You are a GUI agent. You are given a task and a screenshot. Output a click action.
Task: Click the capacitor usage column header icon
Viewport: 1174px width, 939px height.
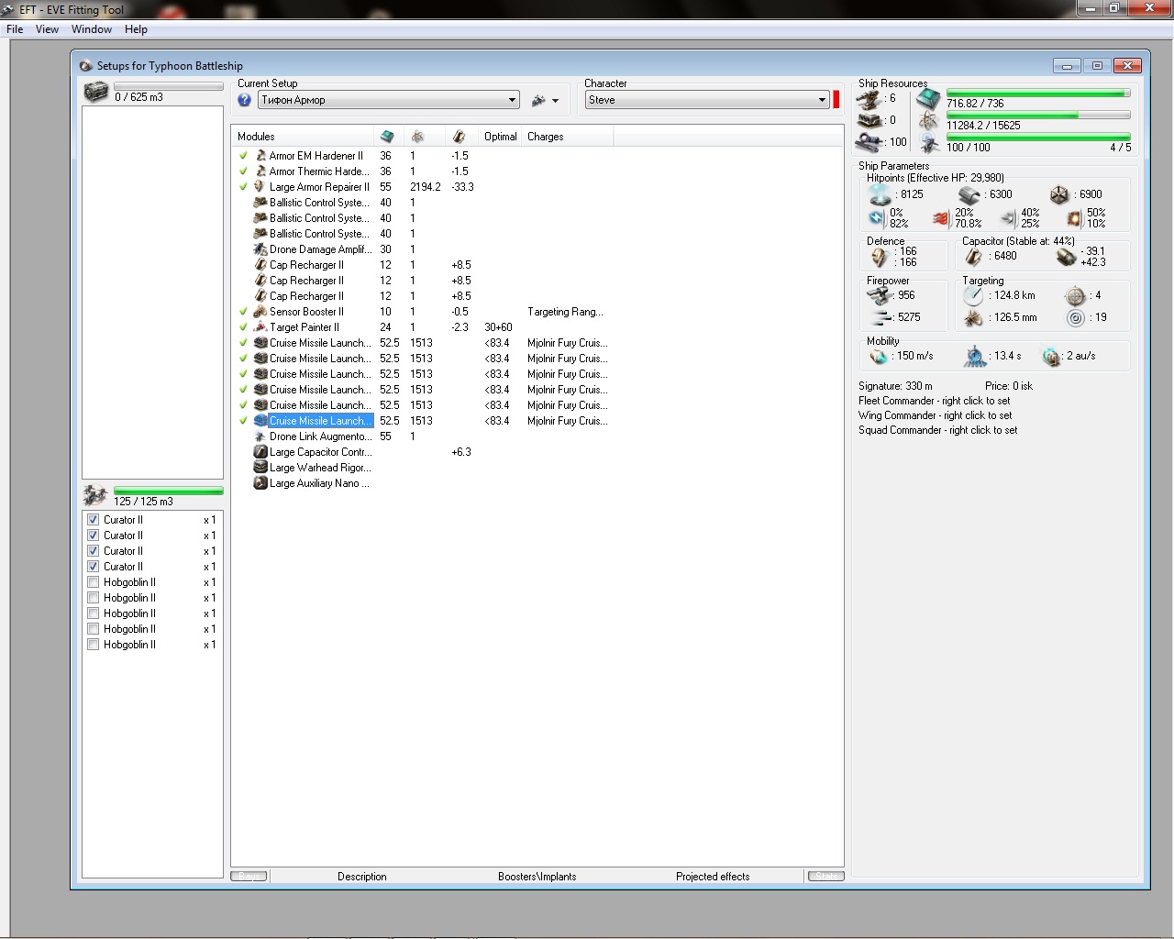[459, 137]
